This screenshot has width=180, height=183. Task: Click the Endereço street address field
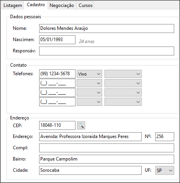(x=90, y=136)
